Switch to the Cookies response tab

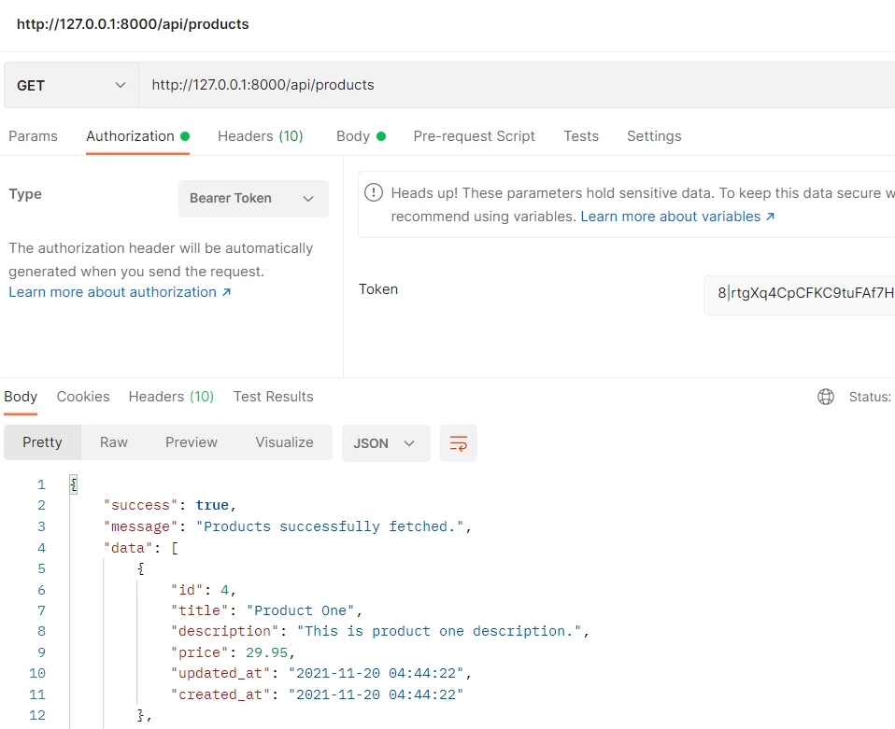point(82,396)
